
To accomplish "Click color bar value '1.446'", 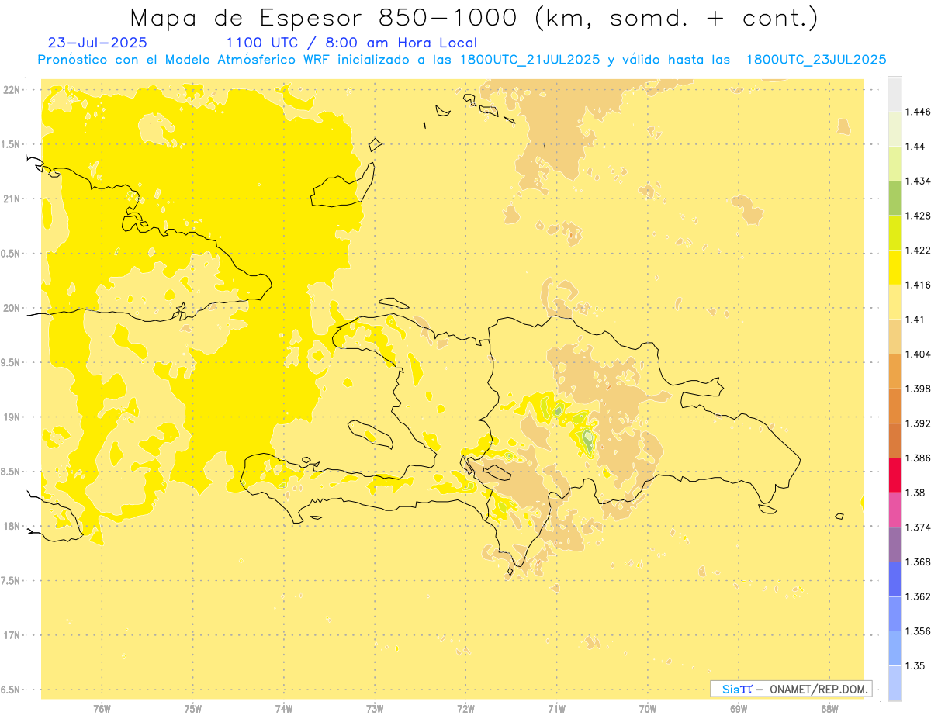I will [917, 112].
